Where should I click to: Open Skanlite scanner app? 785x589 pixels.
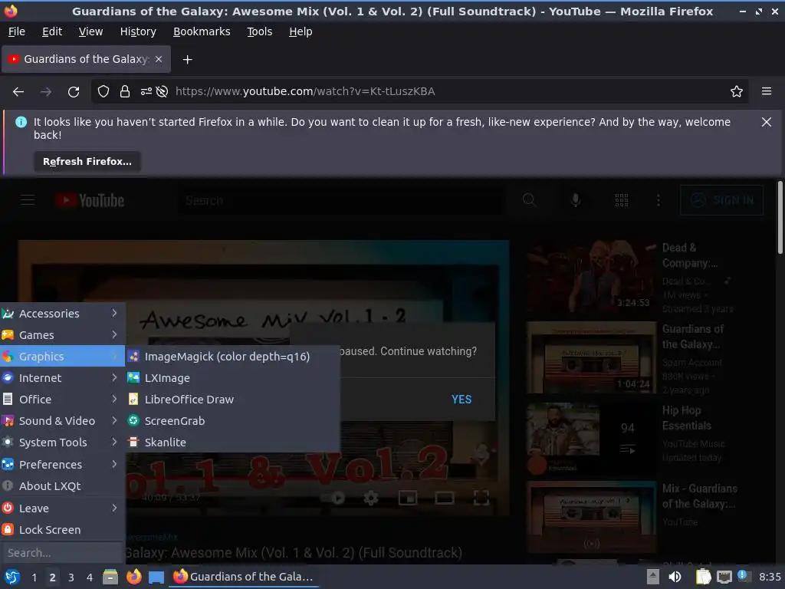tap(233, 443)
